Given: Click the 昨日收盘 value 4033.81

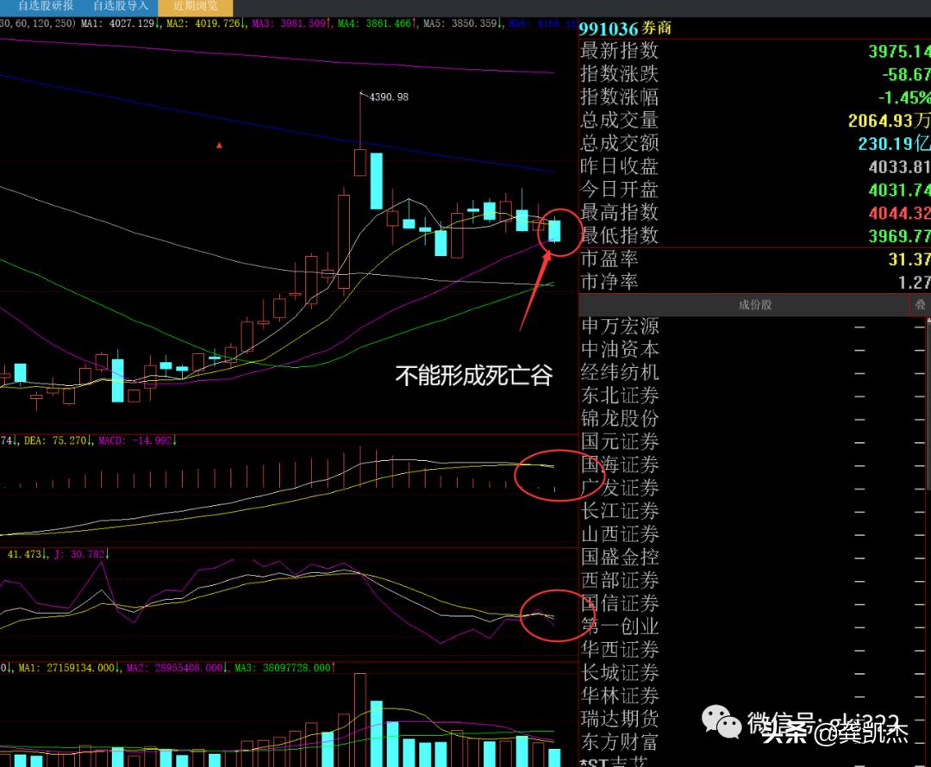Looking at the screenshot, I should click(x=899, y=167).
